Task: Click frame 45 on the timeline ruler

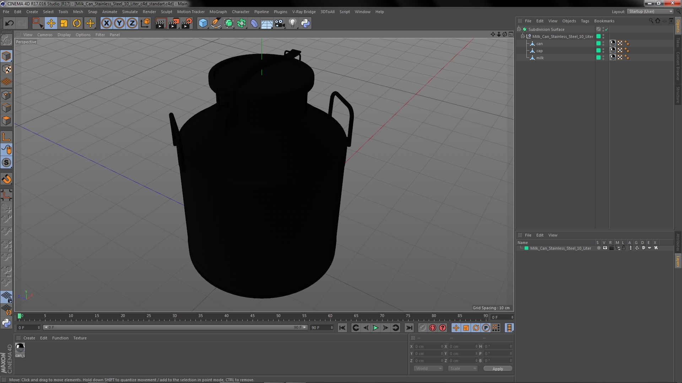Action: point(252,316)
